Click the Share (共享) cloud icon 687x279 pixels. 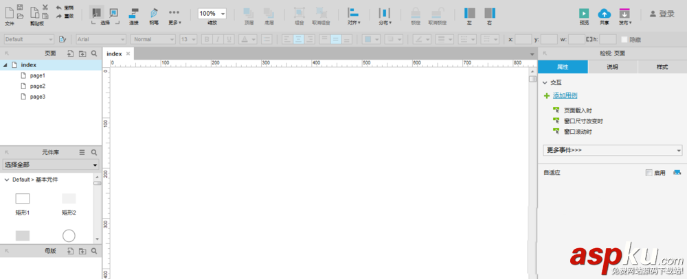coord(604,13)
